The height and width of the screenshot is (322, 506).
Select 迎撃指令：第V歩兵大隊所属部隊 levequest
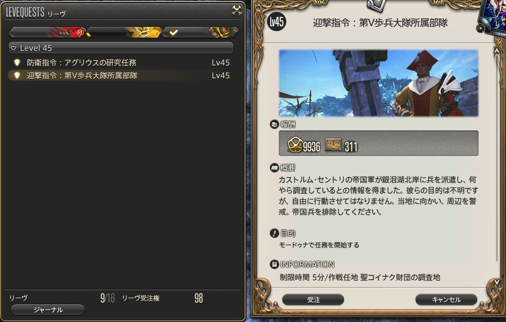(x=121, y=76)
